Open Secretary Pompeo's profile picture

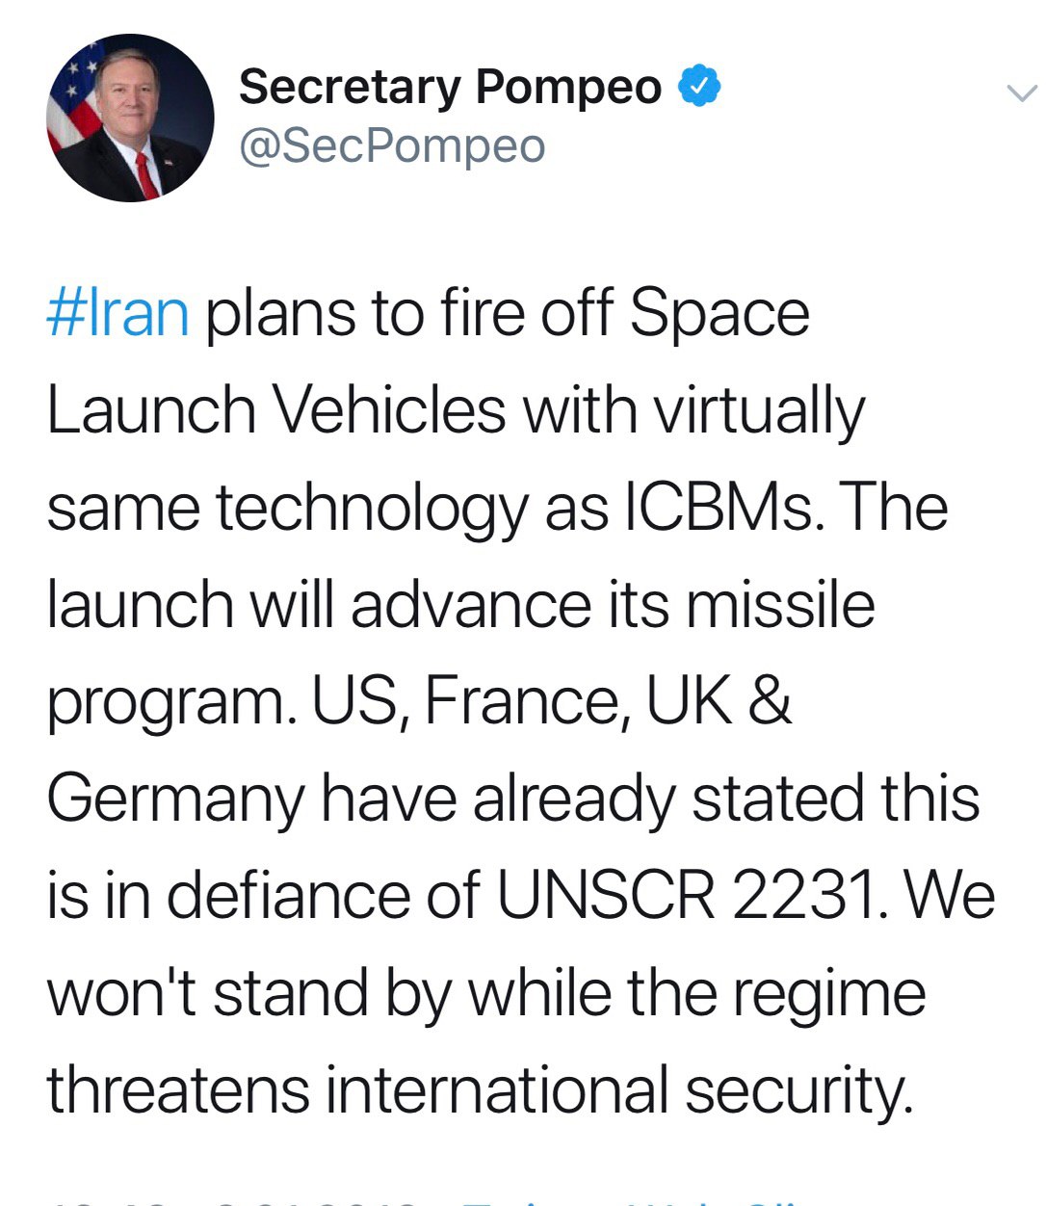tap(130, 118)
